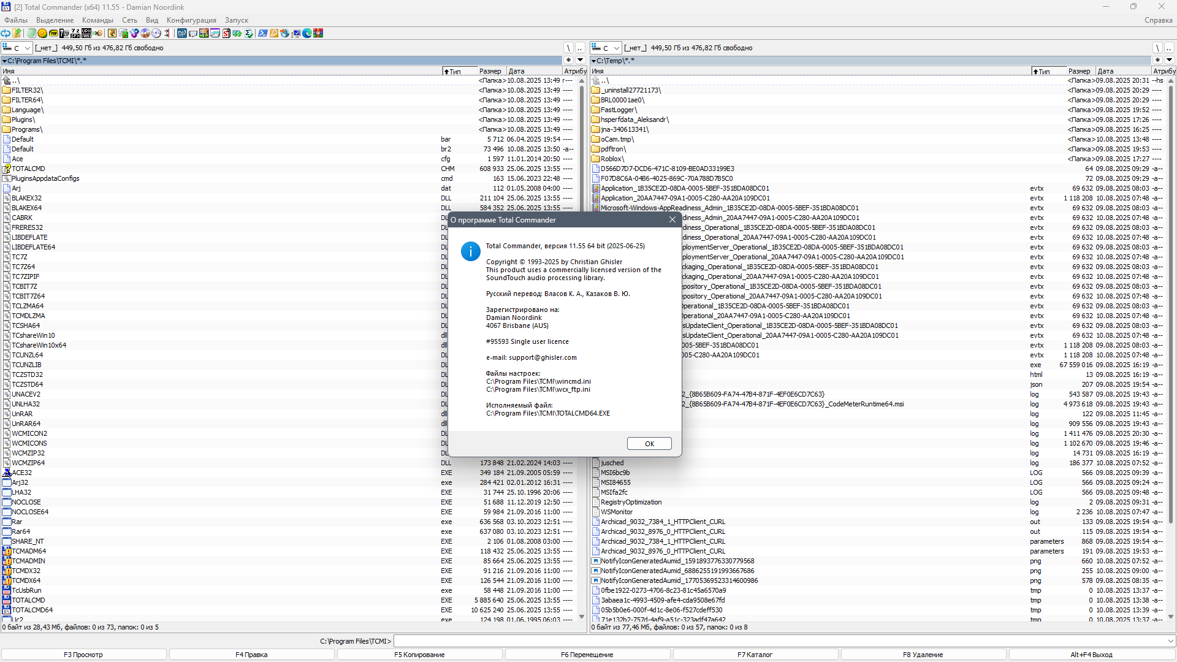Select WSMonitor log file in right panel
This screenshot has height=662, width=1177.
[877, 512]
